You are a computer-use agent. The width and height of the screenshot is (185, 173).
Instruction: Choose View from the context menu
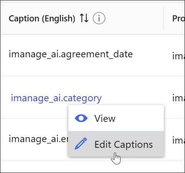[116, 118]
